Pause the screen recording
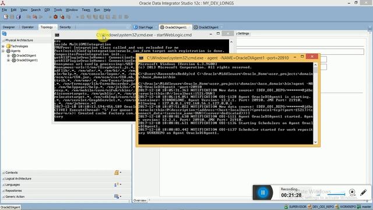This screenshot has height=210, width=373. pos(263,192)
